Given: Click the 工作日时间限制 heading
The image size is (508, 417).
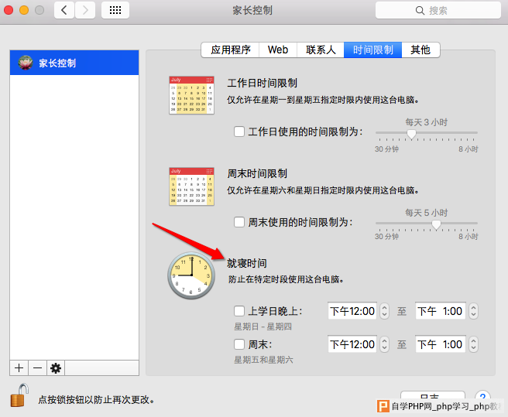Looking at the screenshot, I should [x=262, y=83].
